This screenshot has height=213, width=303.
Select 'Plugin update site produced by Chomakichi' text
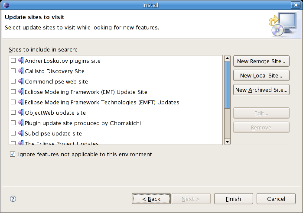click(x=83, y=123)
